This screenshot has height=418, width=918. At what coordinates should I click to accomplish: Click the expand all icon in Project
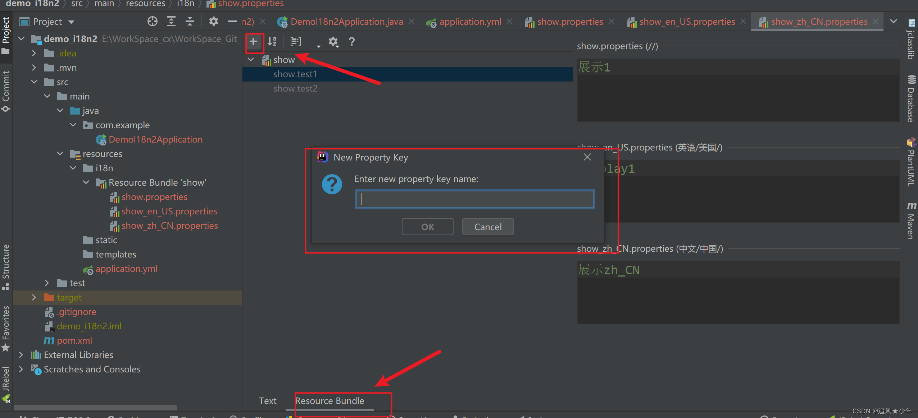(171, 22)
